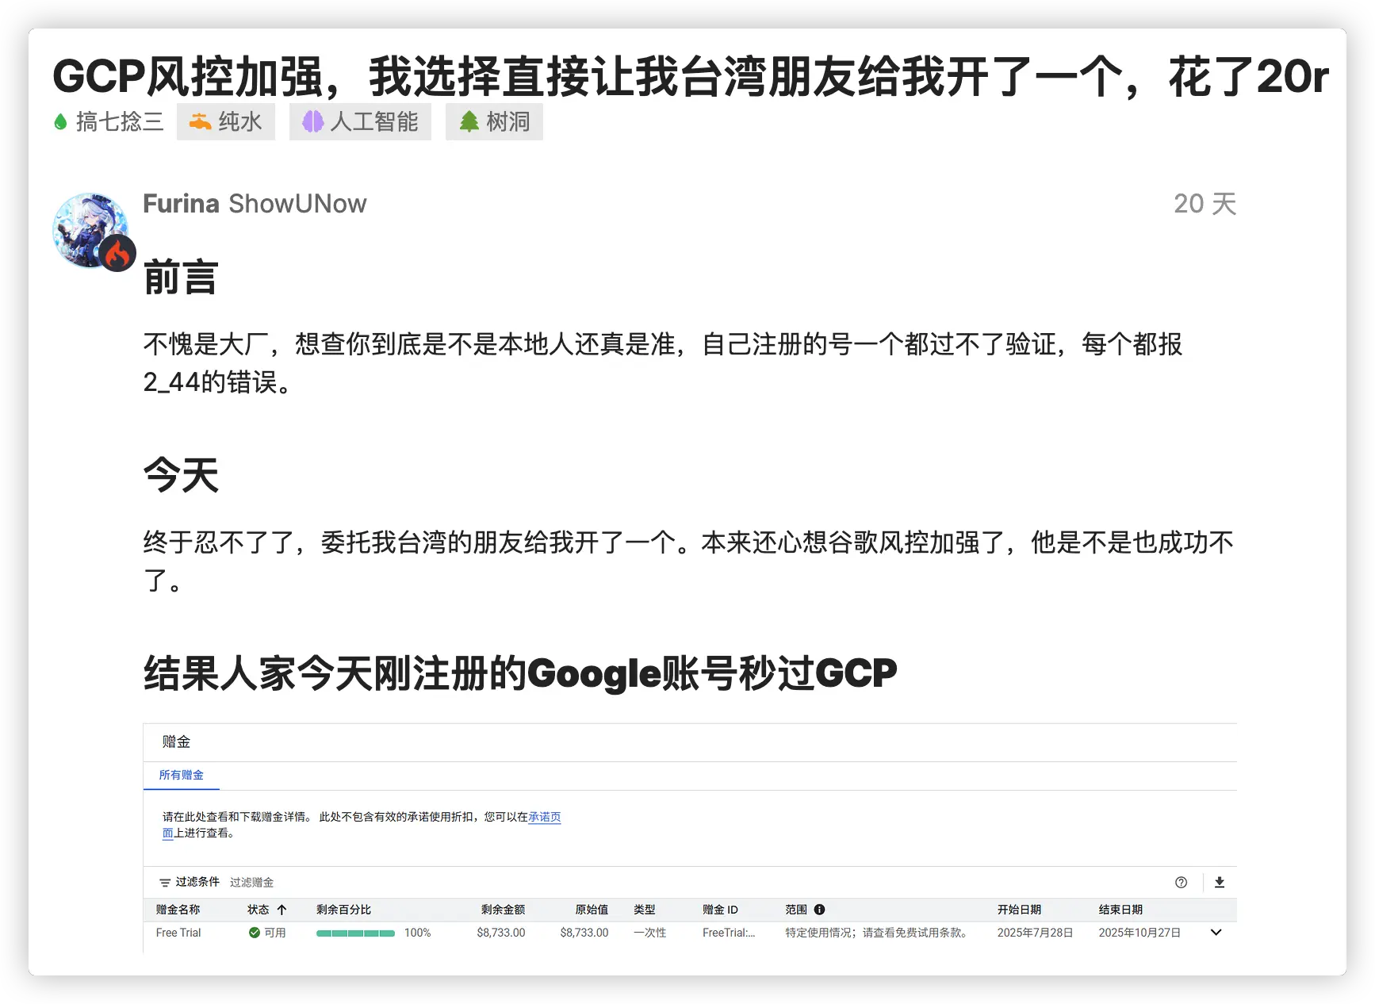Image resolution: width=1375 pixels, height=1004 pixels.
Task: Click the ShowUNow user name
Action: coord(297,204)
